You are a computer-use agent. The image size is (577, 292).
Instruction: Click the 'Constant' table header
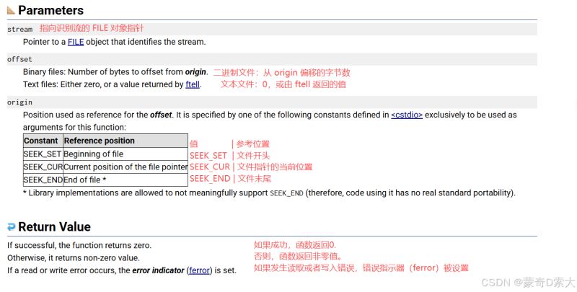(x=43, y=141)
